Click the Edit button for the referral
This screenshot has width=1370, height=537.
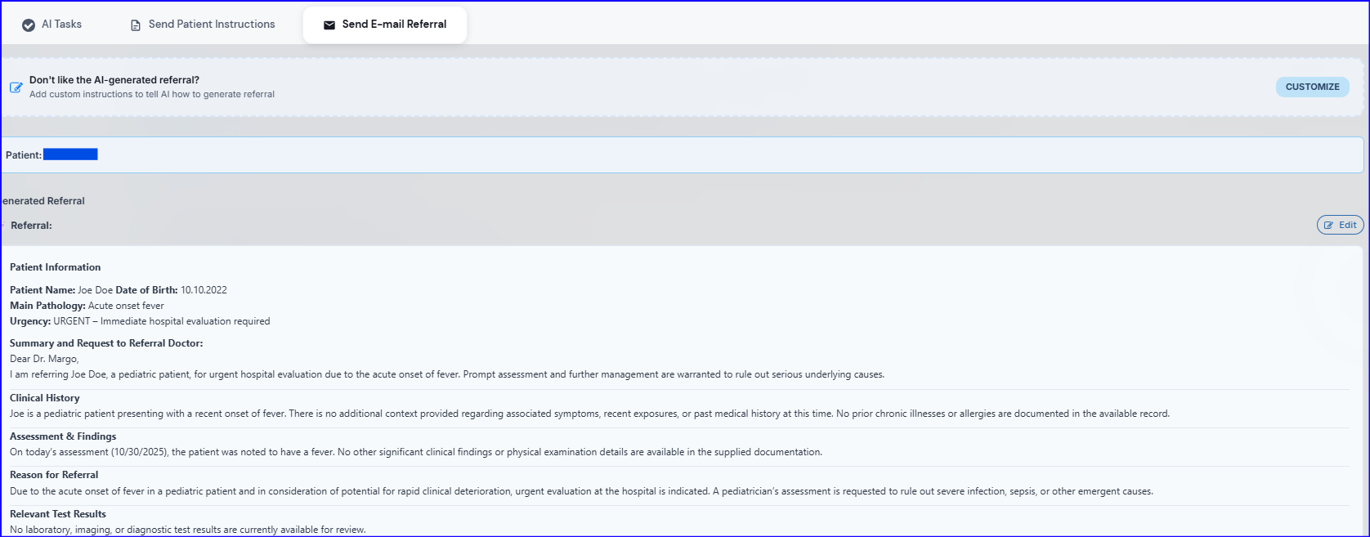point(1340,225)
